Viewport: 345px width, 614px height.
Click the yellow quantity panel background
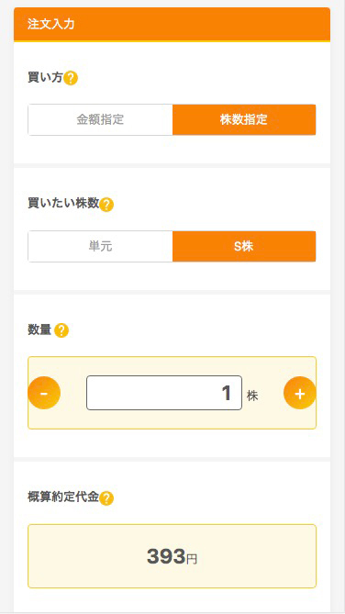pyautogui.click(x=172, y=421)
